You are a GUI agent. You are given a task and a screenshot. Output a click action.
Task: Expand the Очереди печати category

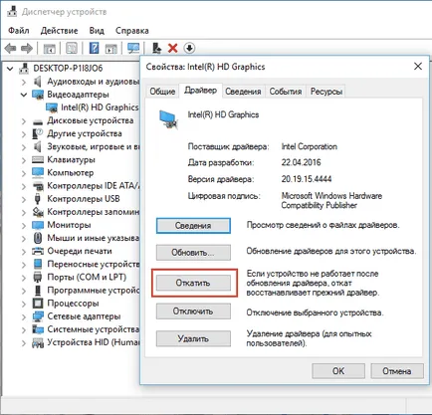tap(24, 252)
